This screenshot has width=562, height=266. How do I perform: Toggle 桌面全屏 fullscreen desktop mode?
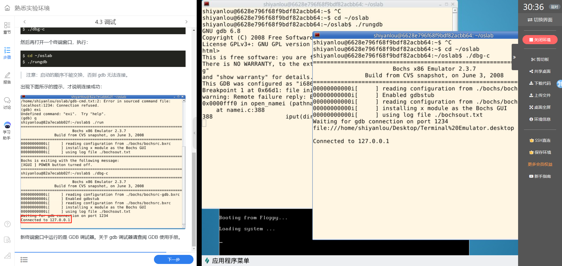540,107
